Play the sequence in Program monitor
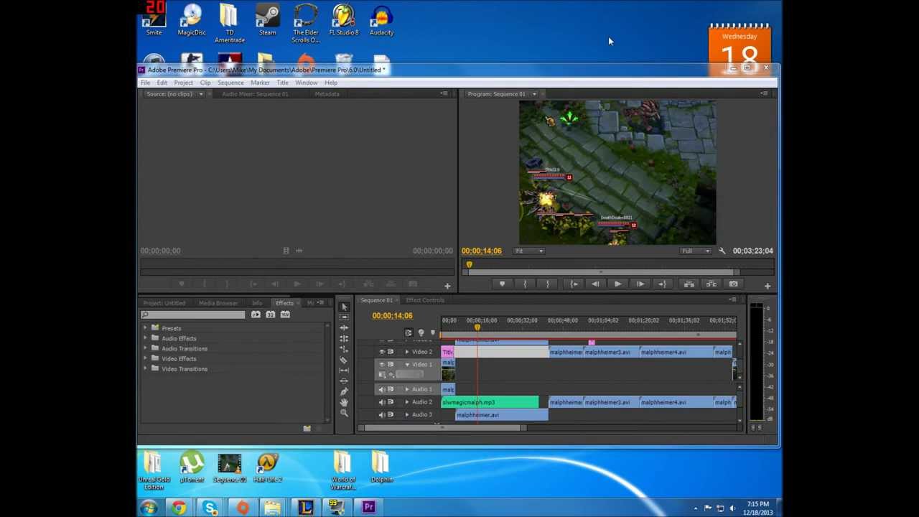The image size is (919, 517). [617, 284]
